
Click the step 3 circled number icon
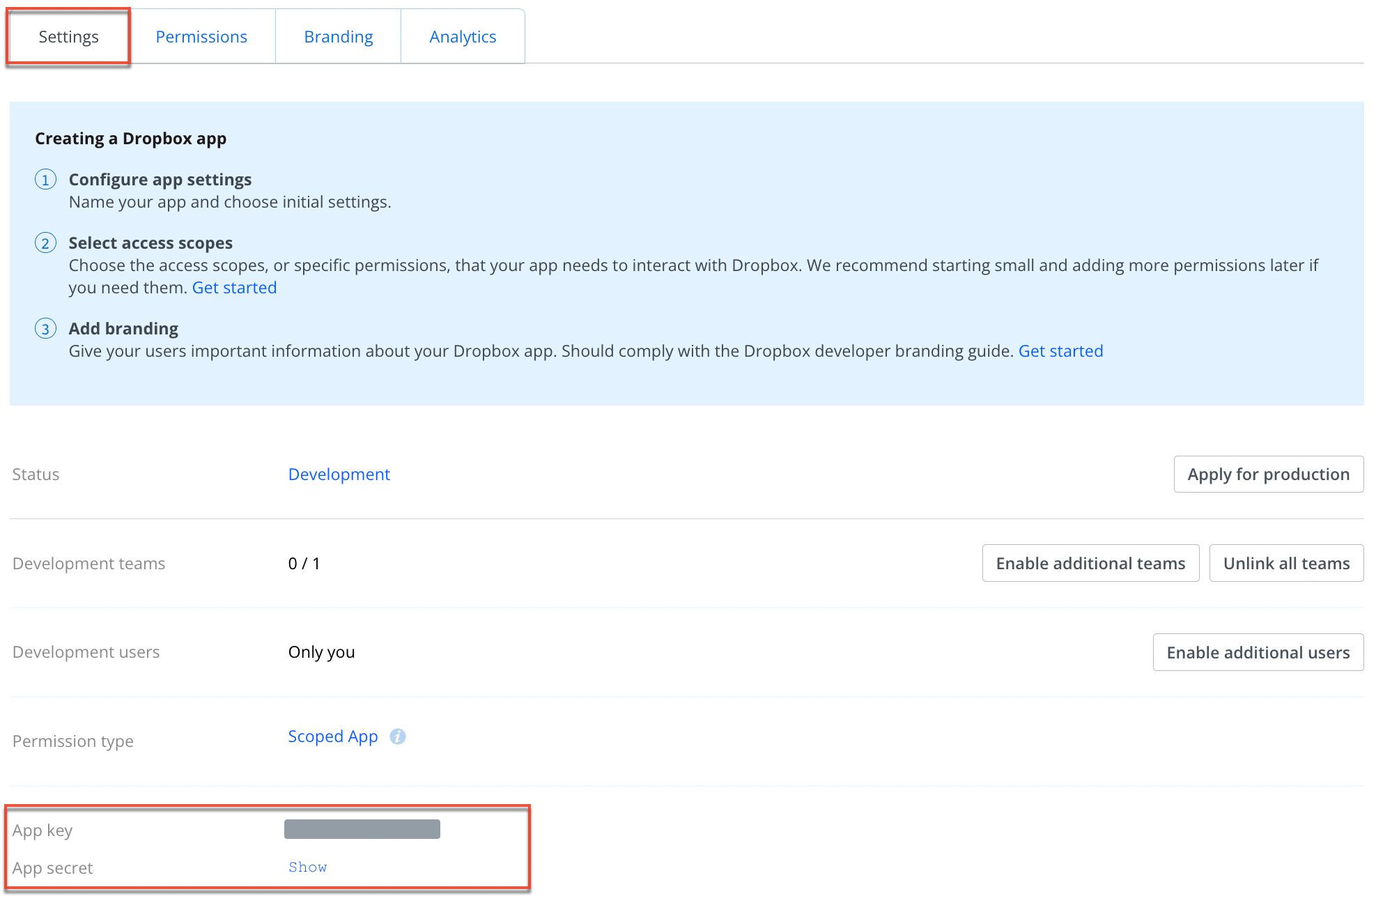[45, 329]
